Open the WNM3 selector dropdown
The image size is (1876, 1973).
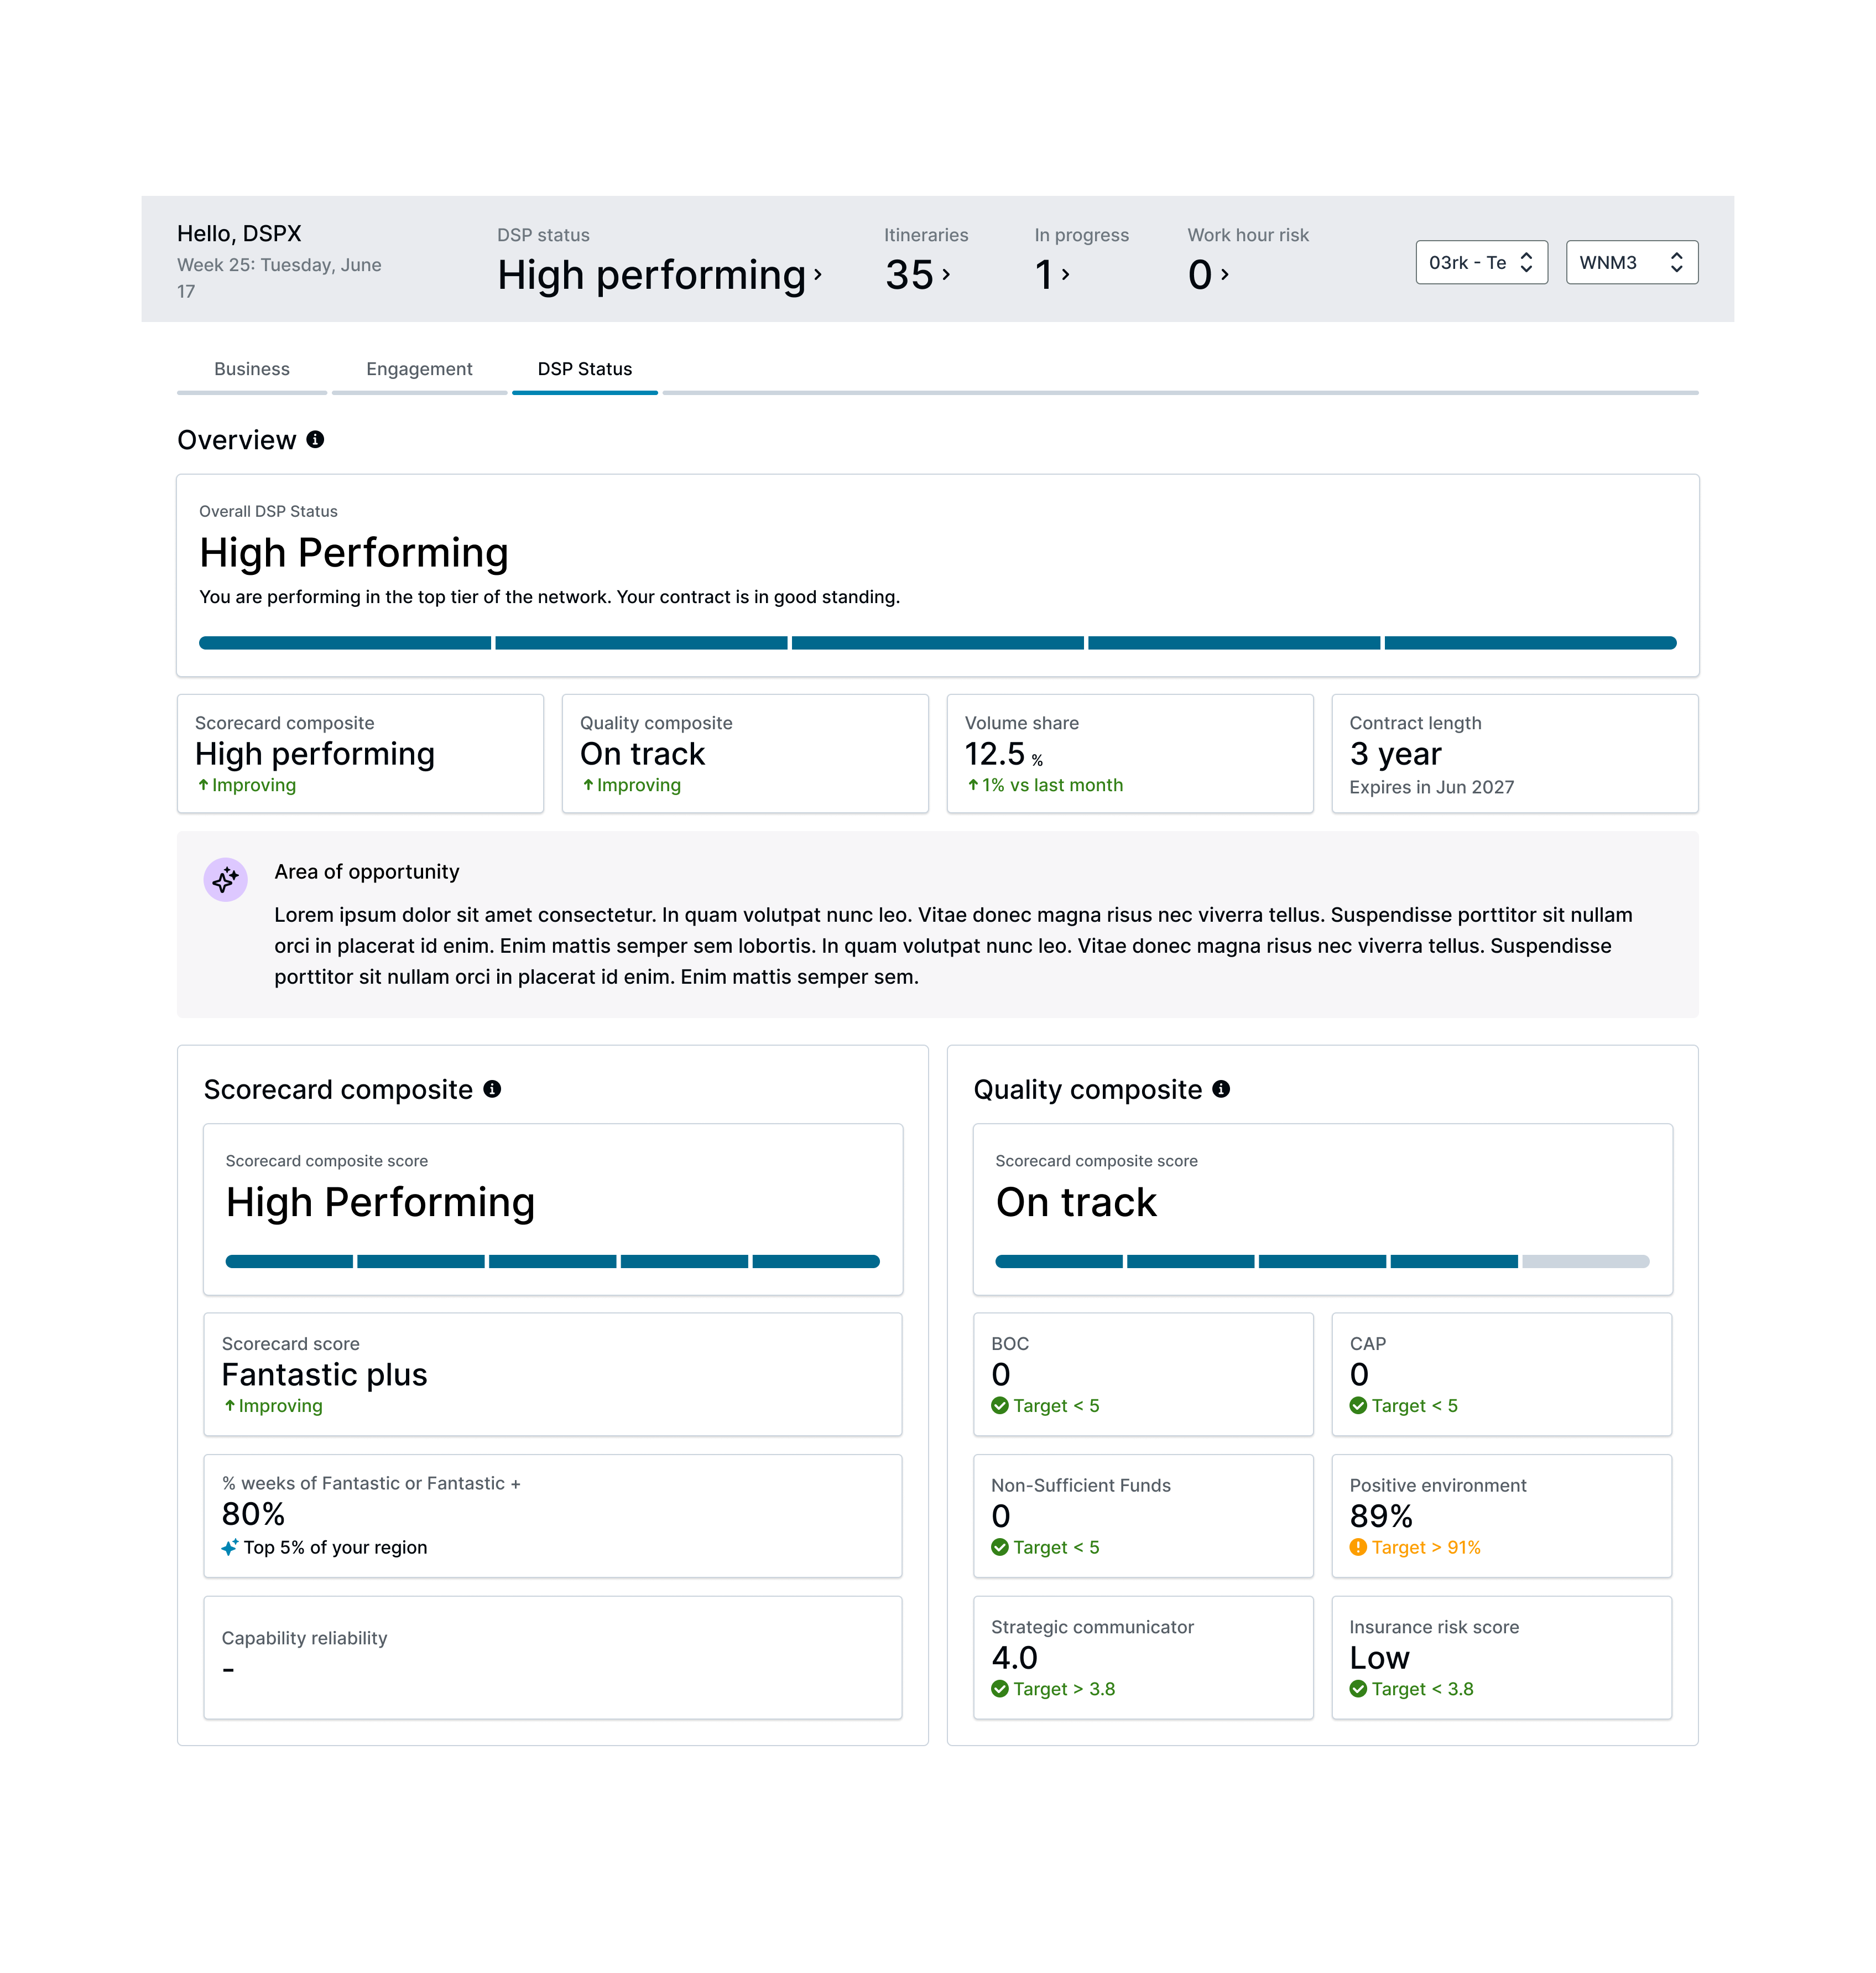point(1632,262)
